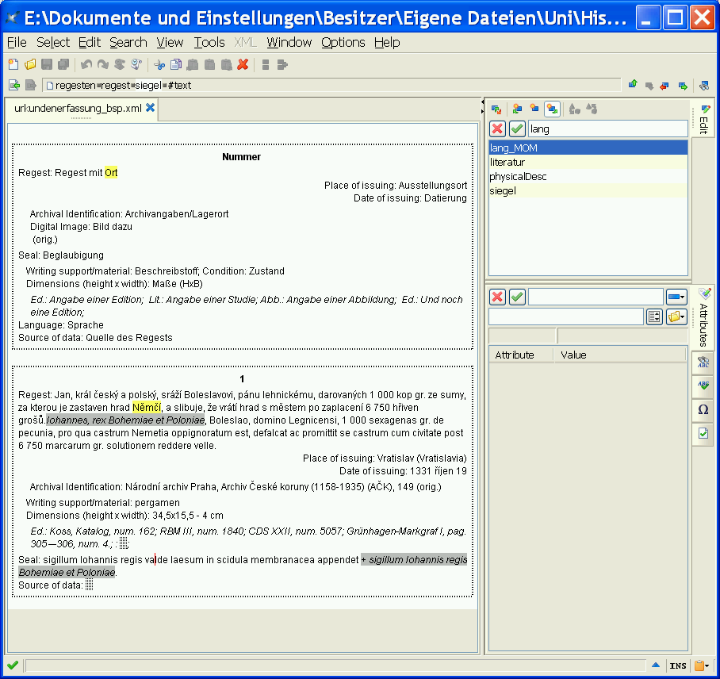Click the Join elements toolbar icon
Screen dimensions: 720x679
[282, 65]
